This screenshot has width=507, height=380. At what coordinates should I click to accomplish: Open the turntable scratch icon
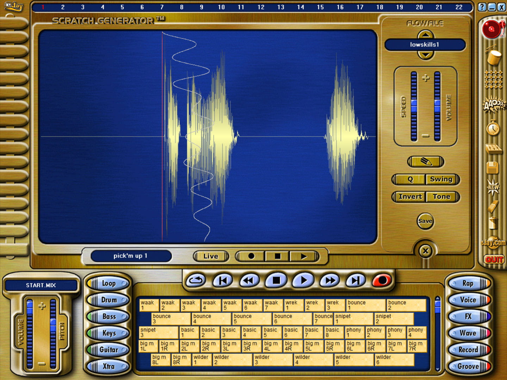pos(493,29)
